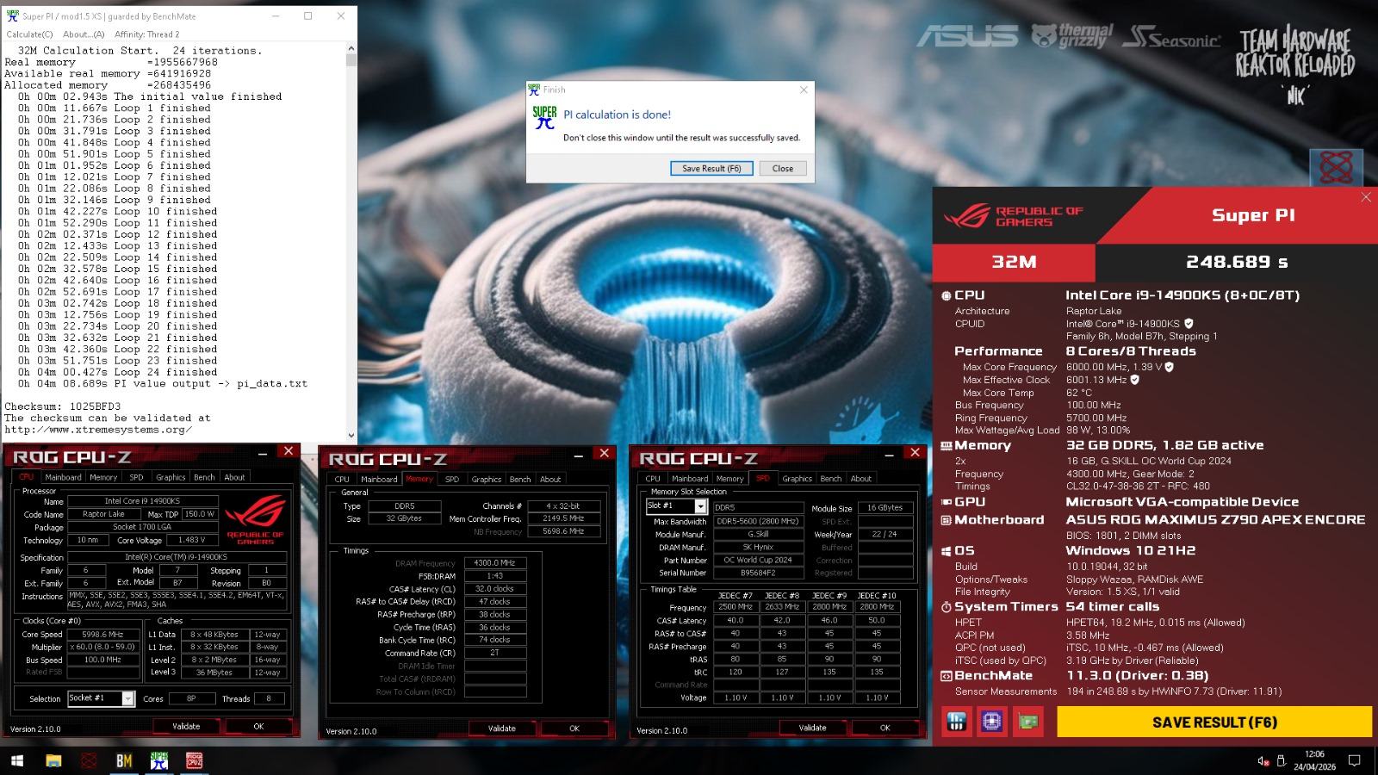Viewport: 1378px width, 775px height.
Task: Click the volume muted tray icon
Action: point(1263,761)
